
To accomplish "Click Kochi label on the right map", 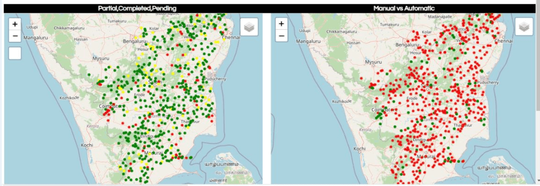I will click(x=359, y=149).
